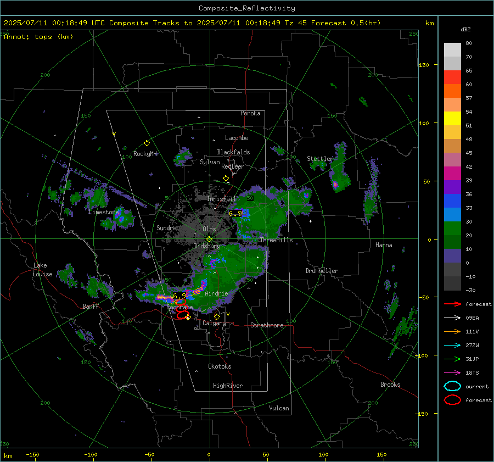Click the 09EA legend text

coord(472,318)
